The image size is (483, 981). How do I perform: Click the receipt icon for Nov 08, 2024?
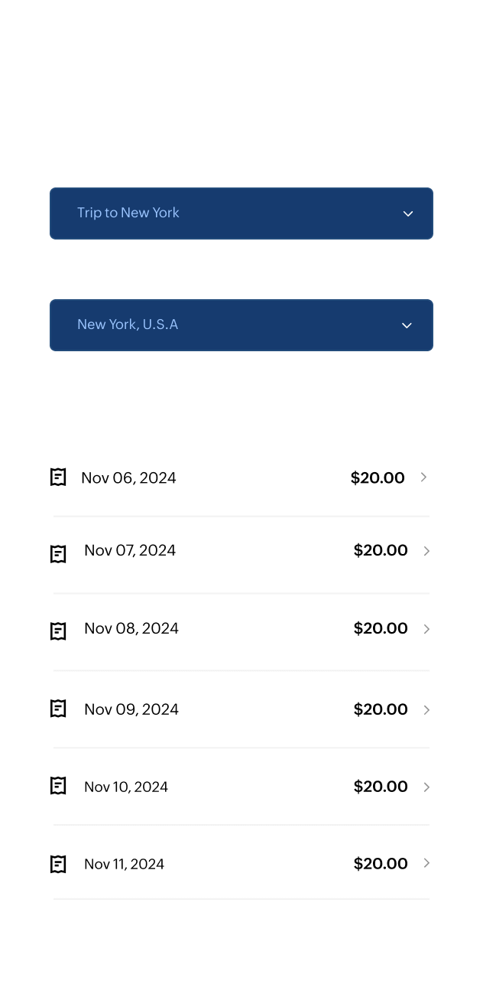click(x=58, y=631)
